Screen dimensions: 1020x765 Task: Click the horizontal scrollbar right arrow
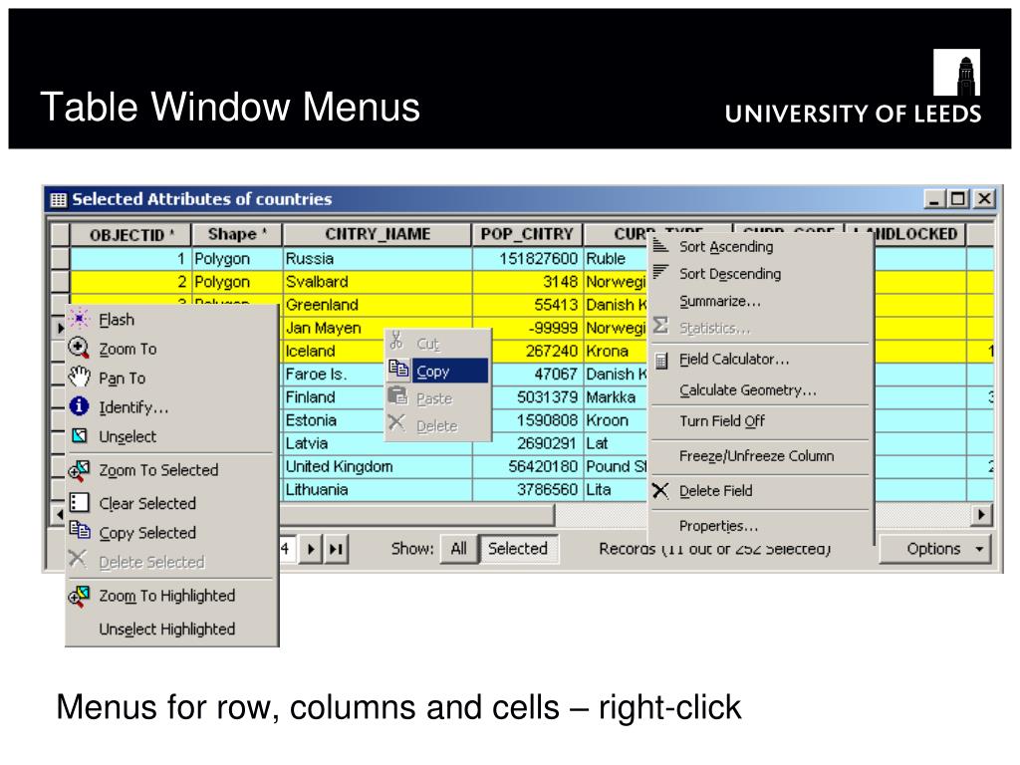click(x=981, y=515)
